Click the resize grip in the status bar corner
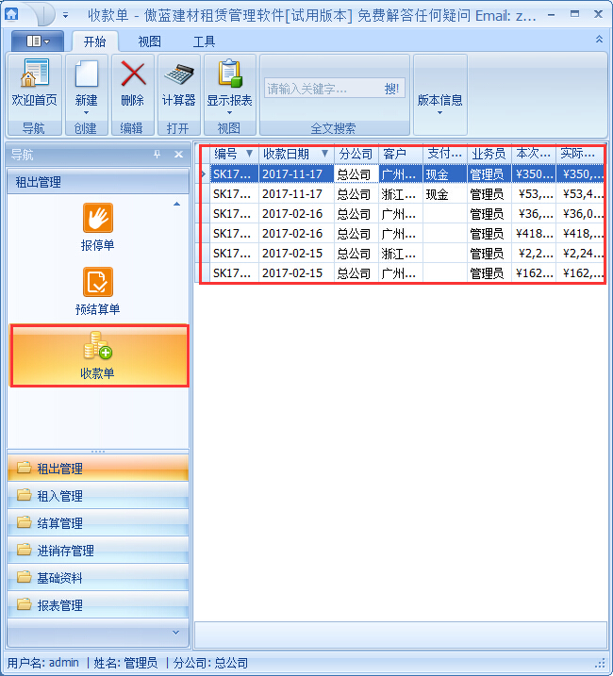The image size is (613, 676). pos(601,663)
